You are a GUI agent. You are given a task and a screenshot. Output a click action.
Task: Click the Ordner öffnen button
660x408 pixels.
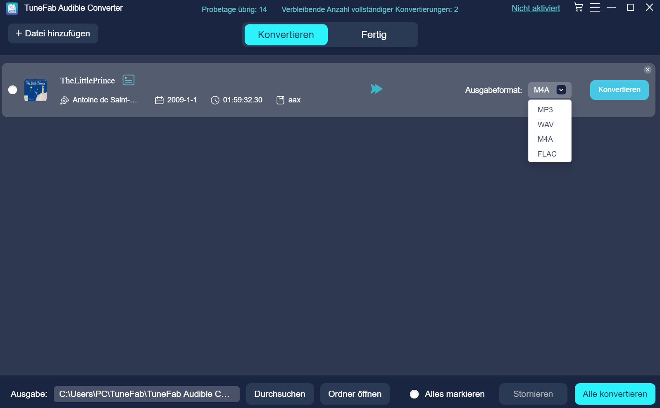(x=355, y=394)
